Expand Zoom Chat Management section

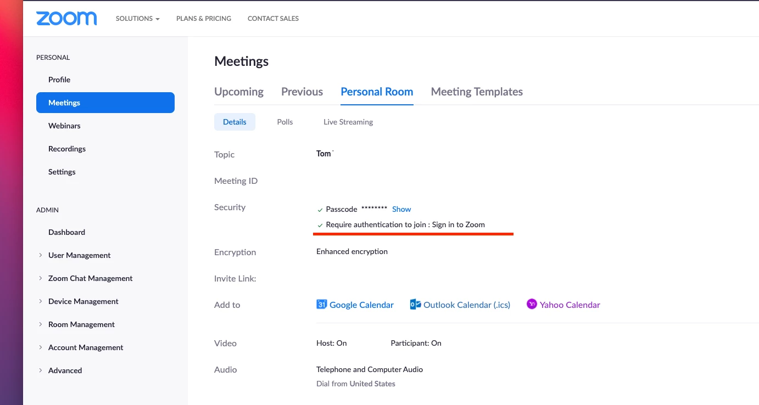click(x=40, y=278)
